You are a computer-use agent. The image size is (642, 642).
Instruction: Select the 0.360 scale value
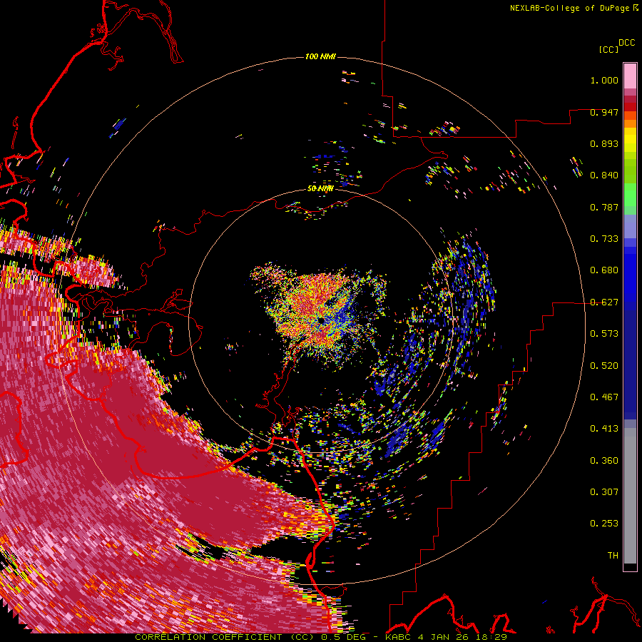tap(604, 461)
